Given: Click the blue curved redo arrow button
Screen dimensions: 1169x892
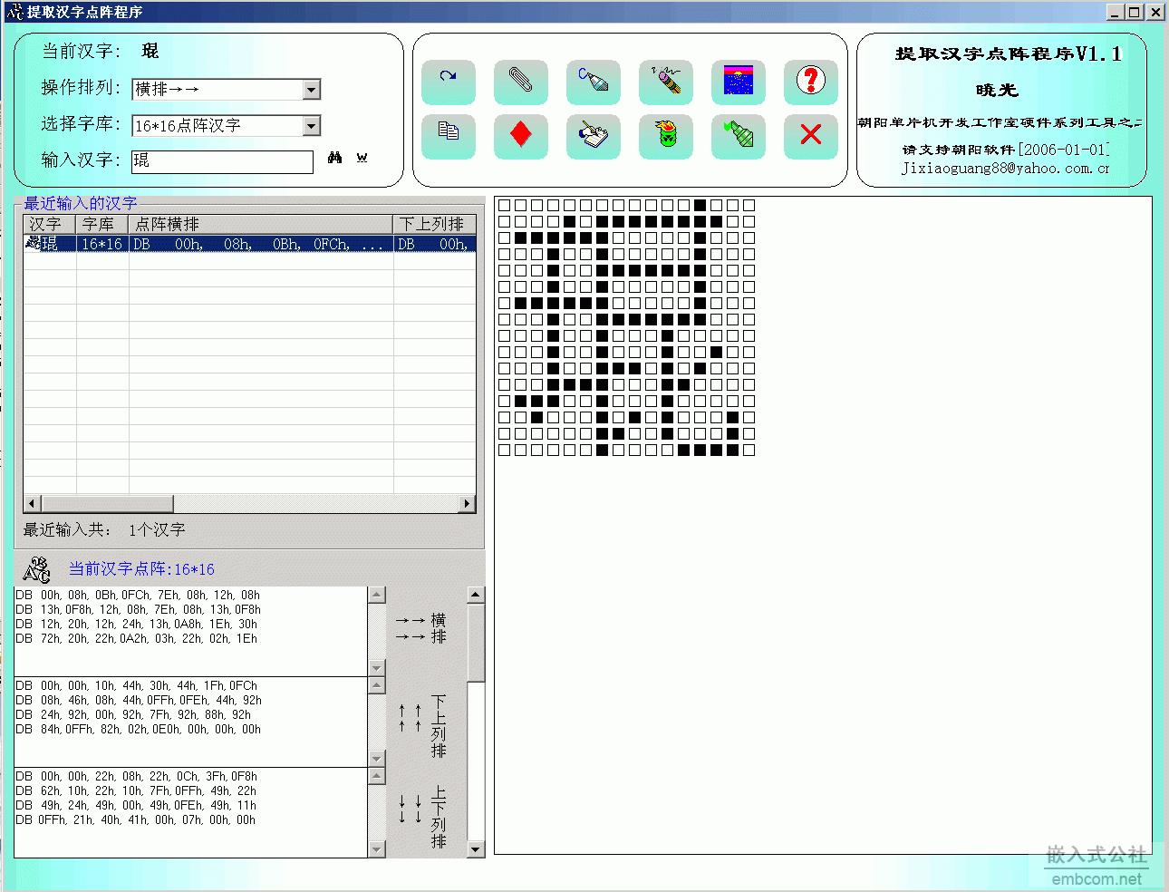Looking at the screenshot, I should coord(449,82).
